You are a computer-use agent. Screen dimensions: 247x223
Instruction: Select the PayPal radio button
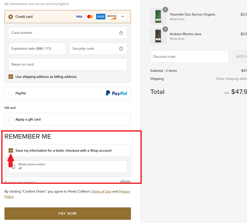pos(11,93)
